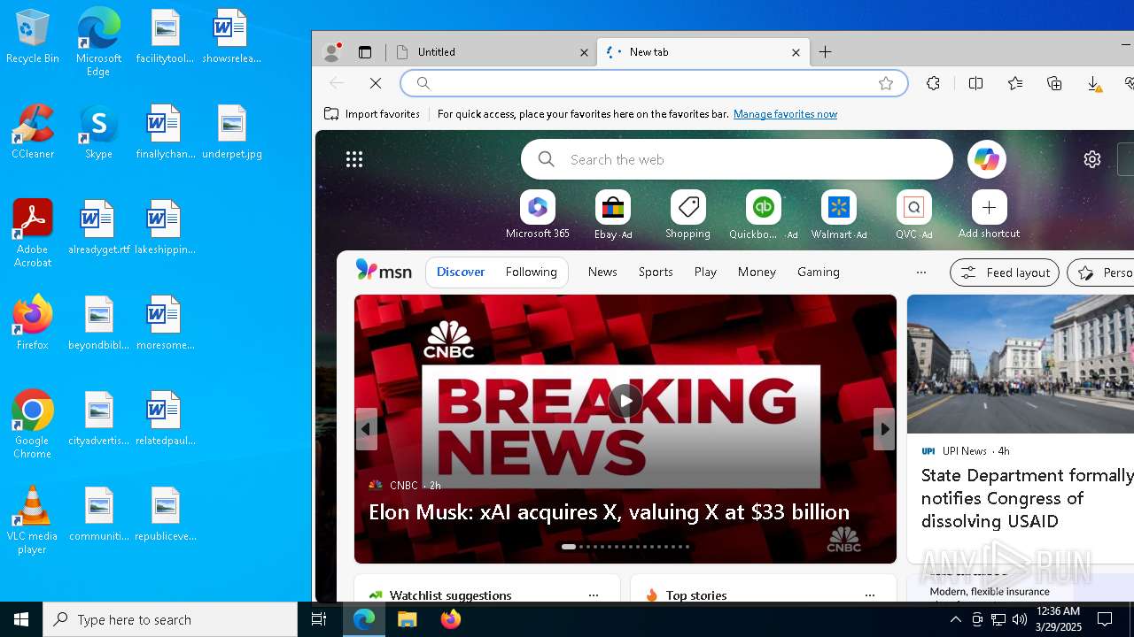This screenshot has width=1134, height=637.
Task: Click the Search the web box
Action: [x=737, y=159]
